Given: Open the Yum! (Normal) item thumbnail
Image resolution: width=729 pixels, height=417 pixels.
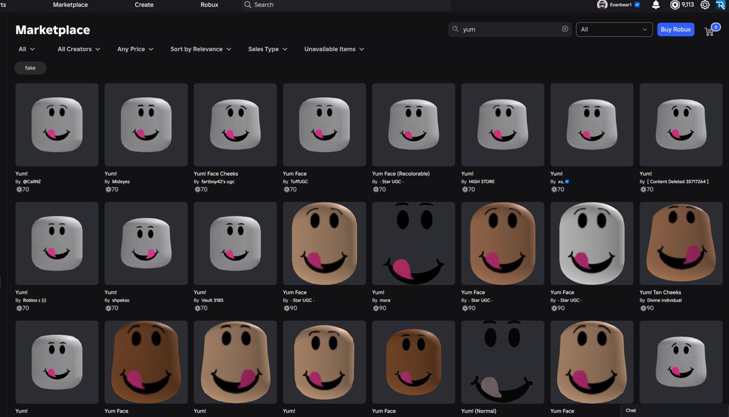Looking at the screenshot, I should [502, 362].
